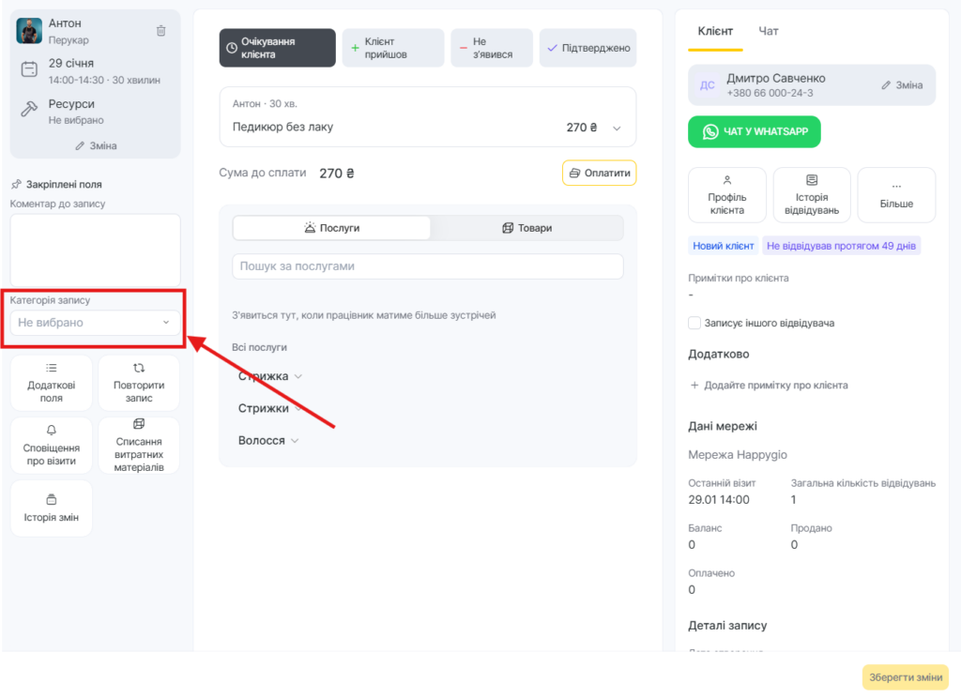The height and width of the screenshot is (698, 961).
Task: Open Сповіщення про візити bell icon
Action: (x=52, y=431)
